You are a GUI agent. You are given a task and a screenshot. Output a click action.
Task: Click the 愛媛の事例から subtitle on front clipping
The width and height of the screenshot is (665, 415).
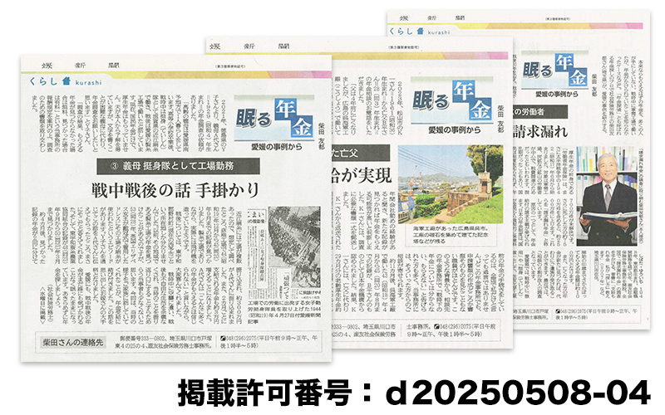coord(277,147)
